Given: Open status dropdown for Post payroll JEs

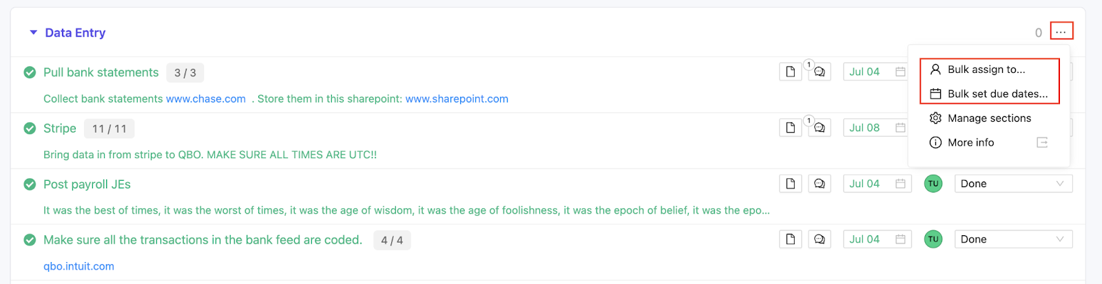Looking at the screenshot, I should (x=1012, y=184).
